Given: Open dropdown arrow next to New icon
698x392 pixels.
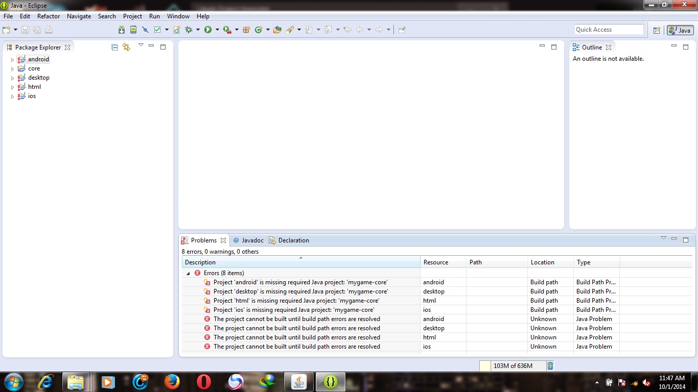Looking at the screenshot, I should (16, 30).
